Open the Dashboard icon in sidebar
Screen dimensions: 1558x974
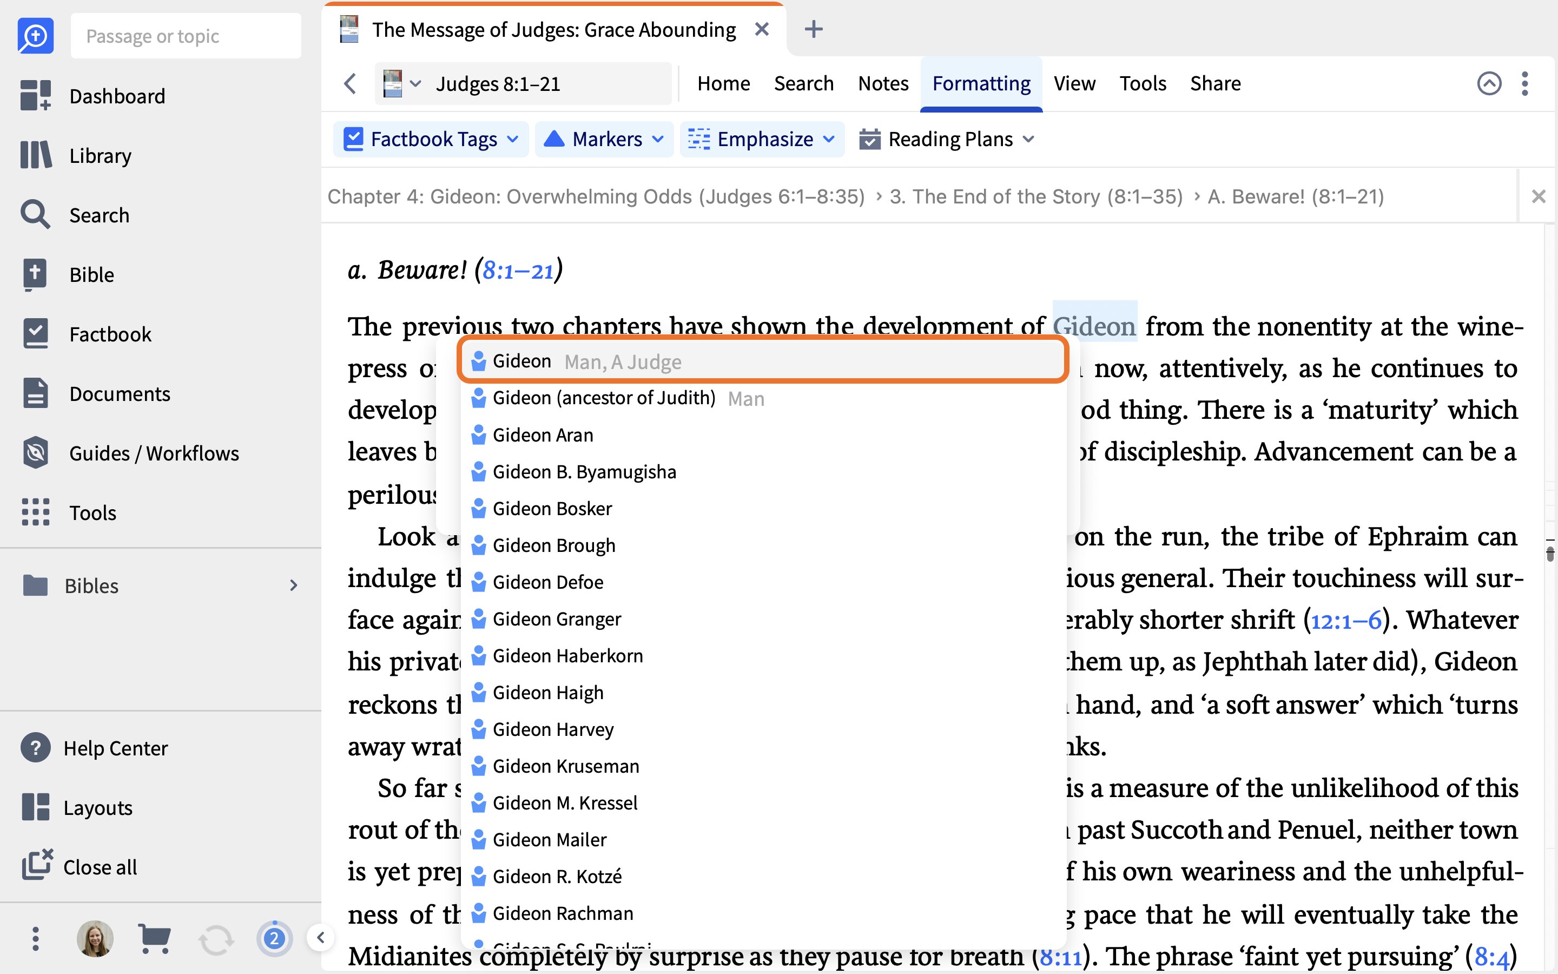tap(35, 96)
